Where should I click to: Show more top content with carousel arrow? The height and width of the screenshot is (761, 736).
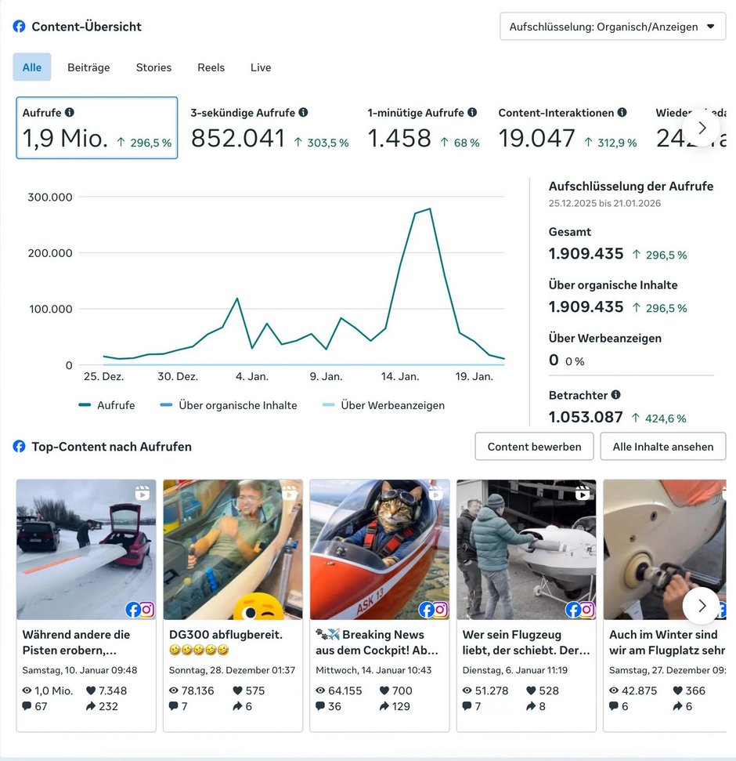[702, 605]
